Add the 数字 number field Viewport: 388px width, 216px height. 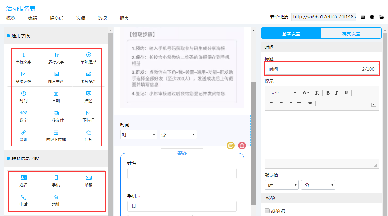pyautogui.click(x=23, y=116)
